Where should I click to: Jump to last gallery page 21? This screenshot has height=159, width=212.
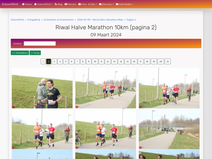[x=168, y=61]
